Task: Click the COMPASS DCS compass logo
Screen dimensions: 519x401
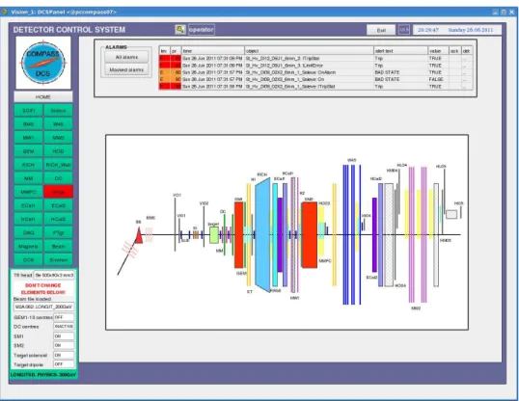Action: point(43,63)
